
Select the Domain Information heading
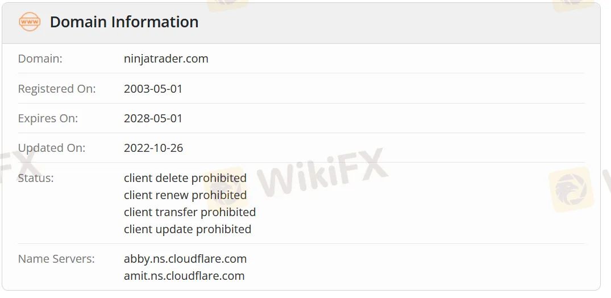click(x=124, y=22)
